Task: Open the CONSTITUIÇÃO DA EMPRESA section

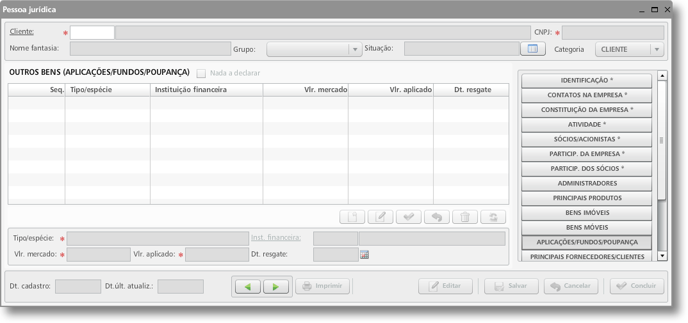Action: pyautogui.click(x=587, y=110)
